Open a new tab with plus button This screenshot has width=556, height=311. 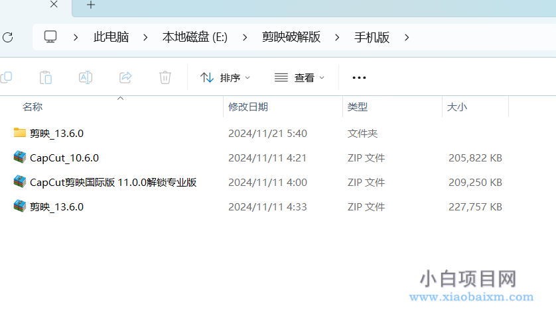(91, 5)
